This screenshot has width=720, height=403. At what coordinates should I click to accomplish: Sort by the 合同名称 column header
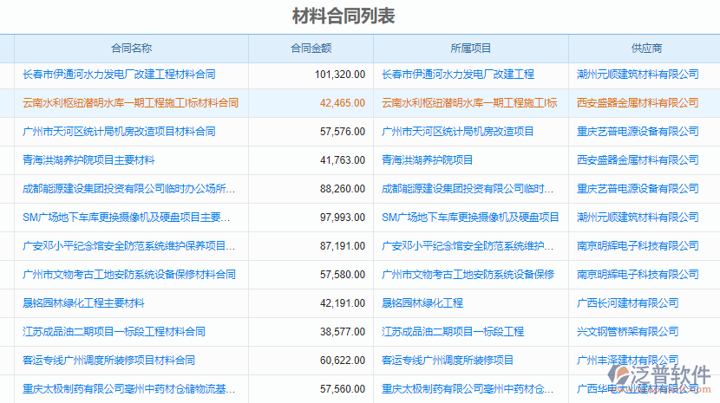(131, 49)
